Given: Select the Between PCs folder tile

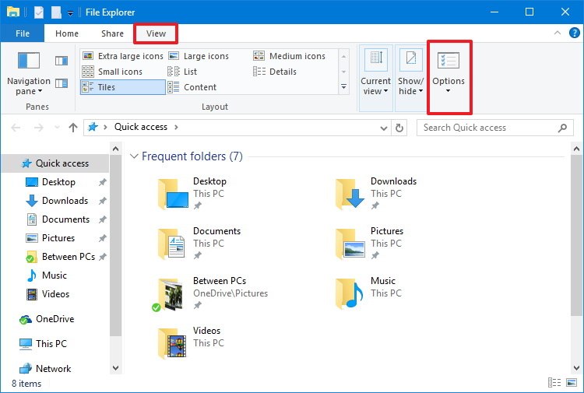Looking at the screenshot, I should tap(210, 293).
